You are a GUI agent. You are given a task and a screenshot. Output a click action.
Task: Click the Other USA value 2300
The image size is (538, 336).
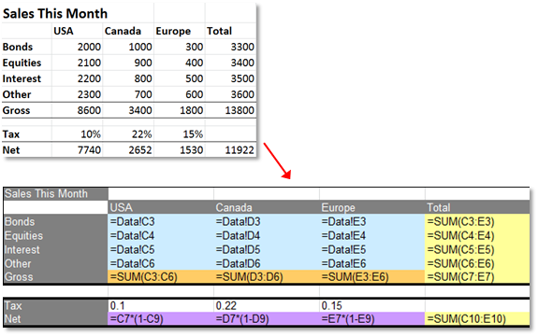(x=89, y=94)
